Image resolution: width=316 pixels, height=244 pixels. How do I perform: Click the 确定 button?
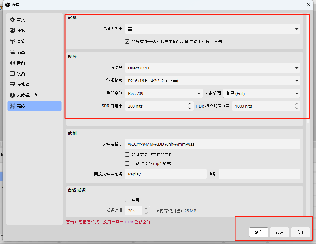259,232
